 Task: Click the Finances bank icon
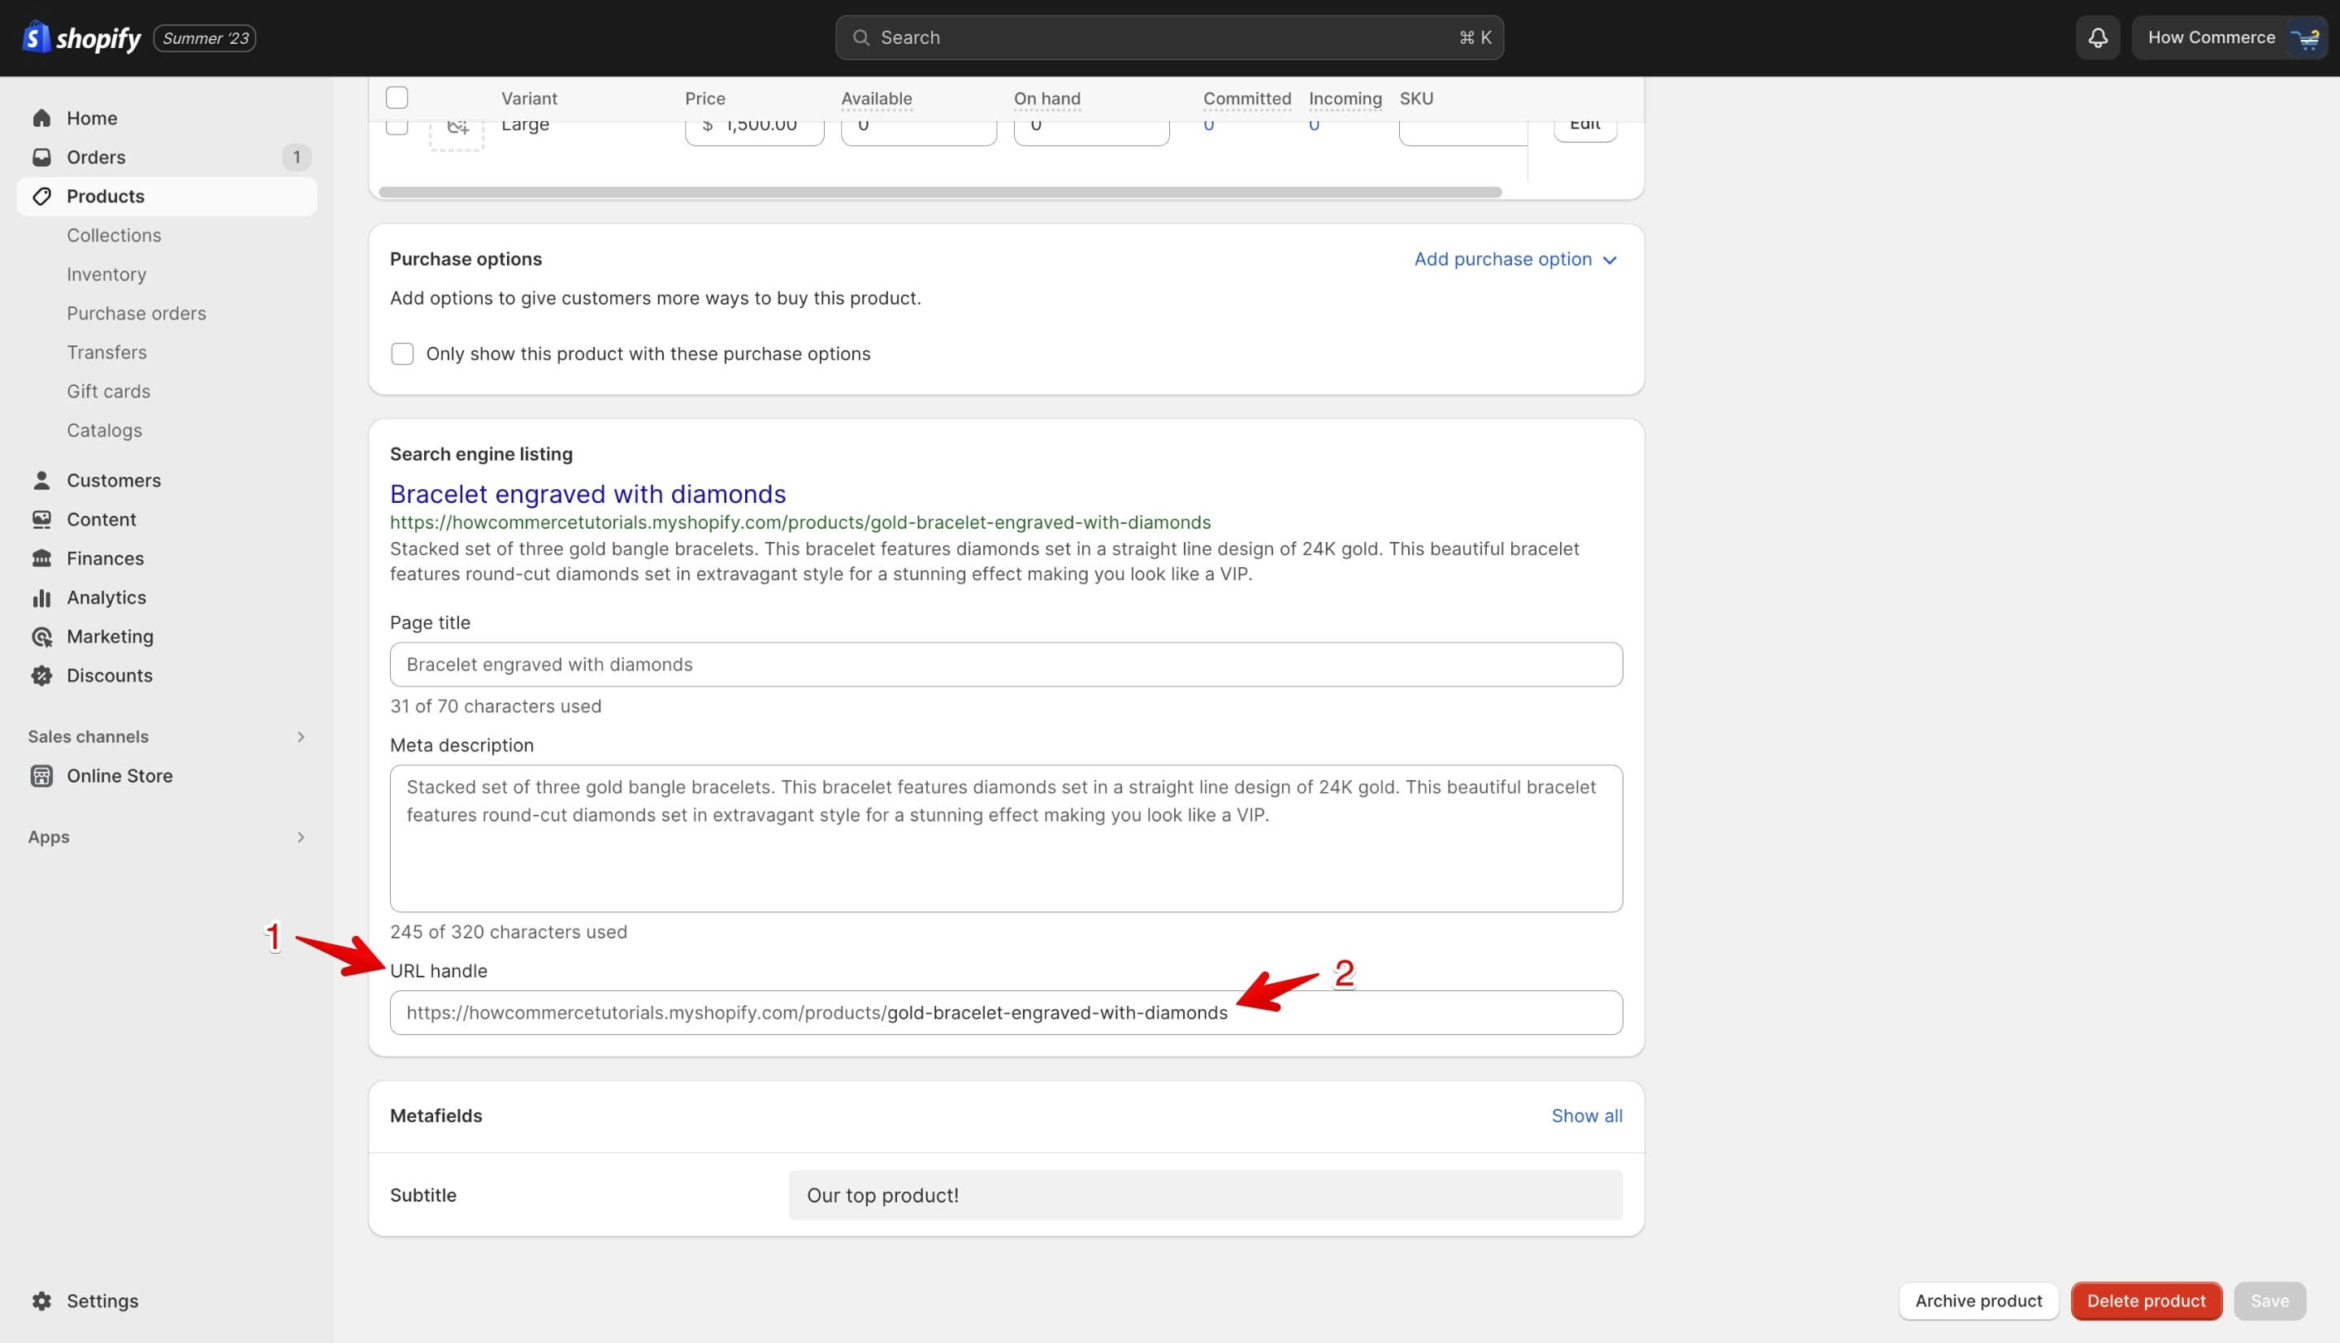point(41,558)
